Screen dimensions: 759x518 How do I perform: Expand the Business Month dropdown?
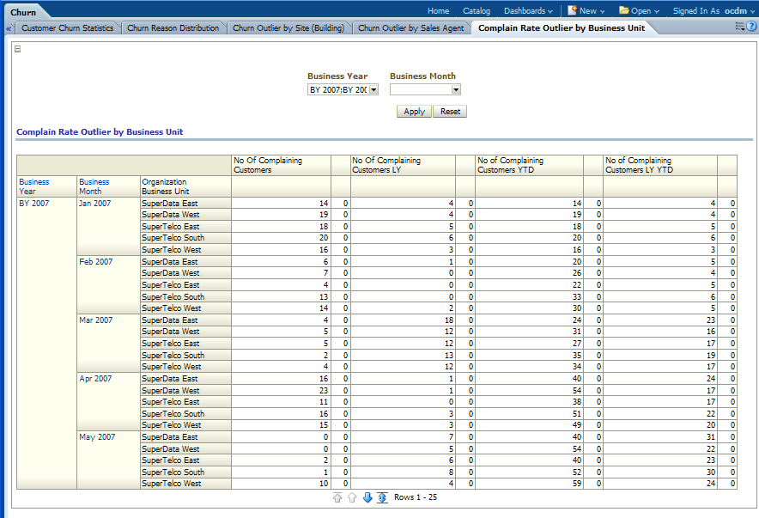click(x=456, y=89)
